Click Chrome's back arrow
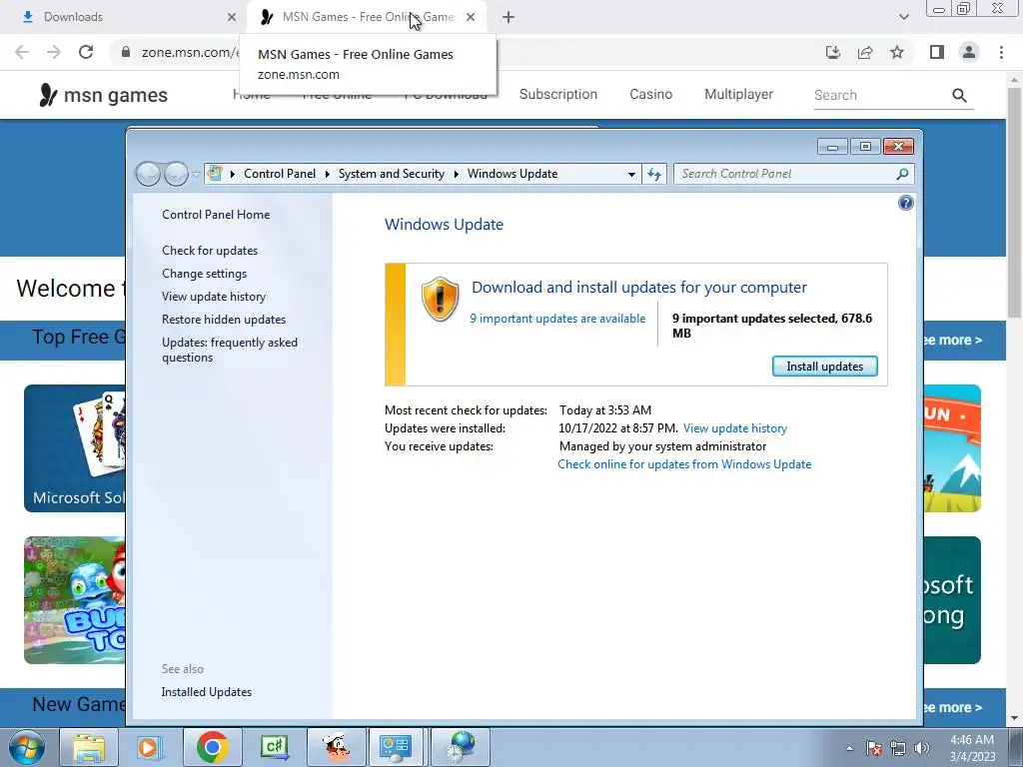Image resolution: width=1023 pixels, height=767 pixels. point(22,52)
